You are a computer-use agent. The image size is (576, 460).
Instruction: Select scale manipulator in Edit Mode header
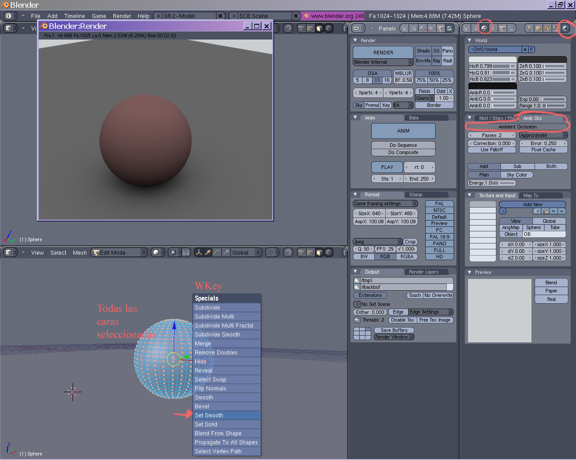[x=226, y=252]
